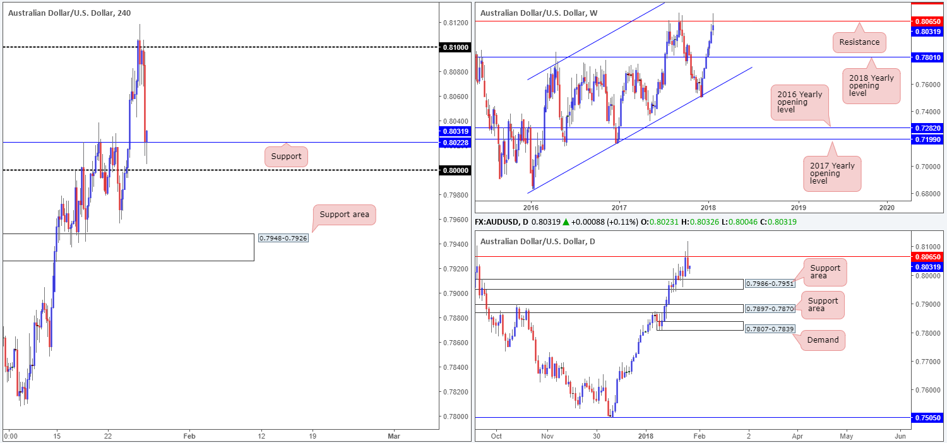Click 0.68000 on the weekly price axis

pyautogui.click(x=928, y=194)
